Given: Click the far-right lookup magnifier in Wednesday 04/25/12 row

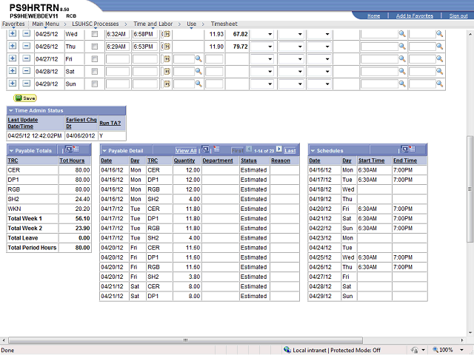Looking at the screenshot, I should pos(439,34).
